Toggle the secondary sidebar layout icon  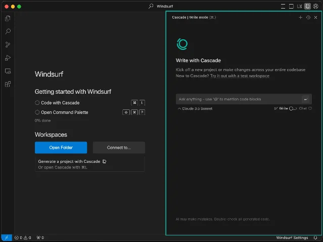pyautogui.click(x=299, y=7)
